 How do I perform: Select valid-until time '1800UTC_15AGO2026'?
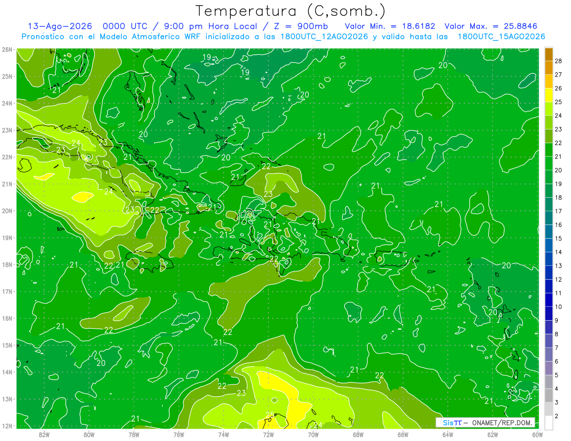click(501, 37)
